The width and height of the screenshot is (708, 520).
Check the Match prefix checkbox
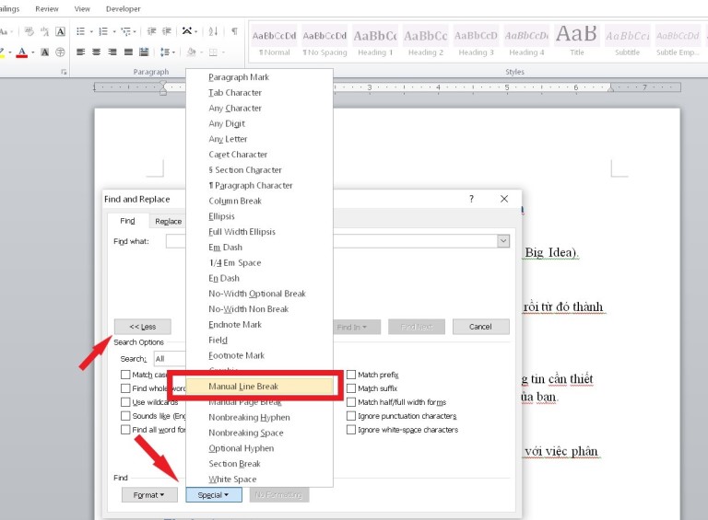(x=351, y=375)
